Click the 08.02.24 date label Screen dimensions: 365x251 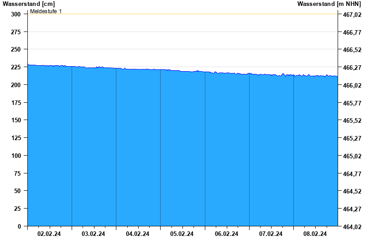pos(315,234)
